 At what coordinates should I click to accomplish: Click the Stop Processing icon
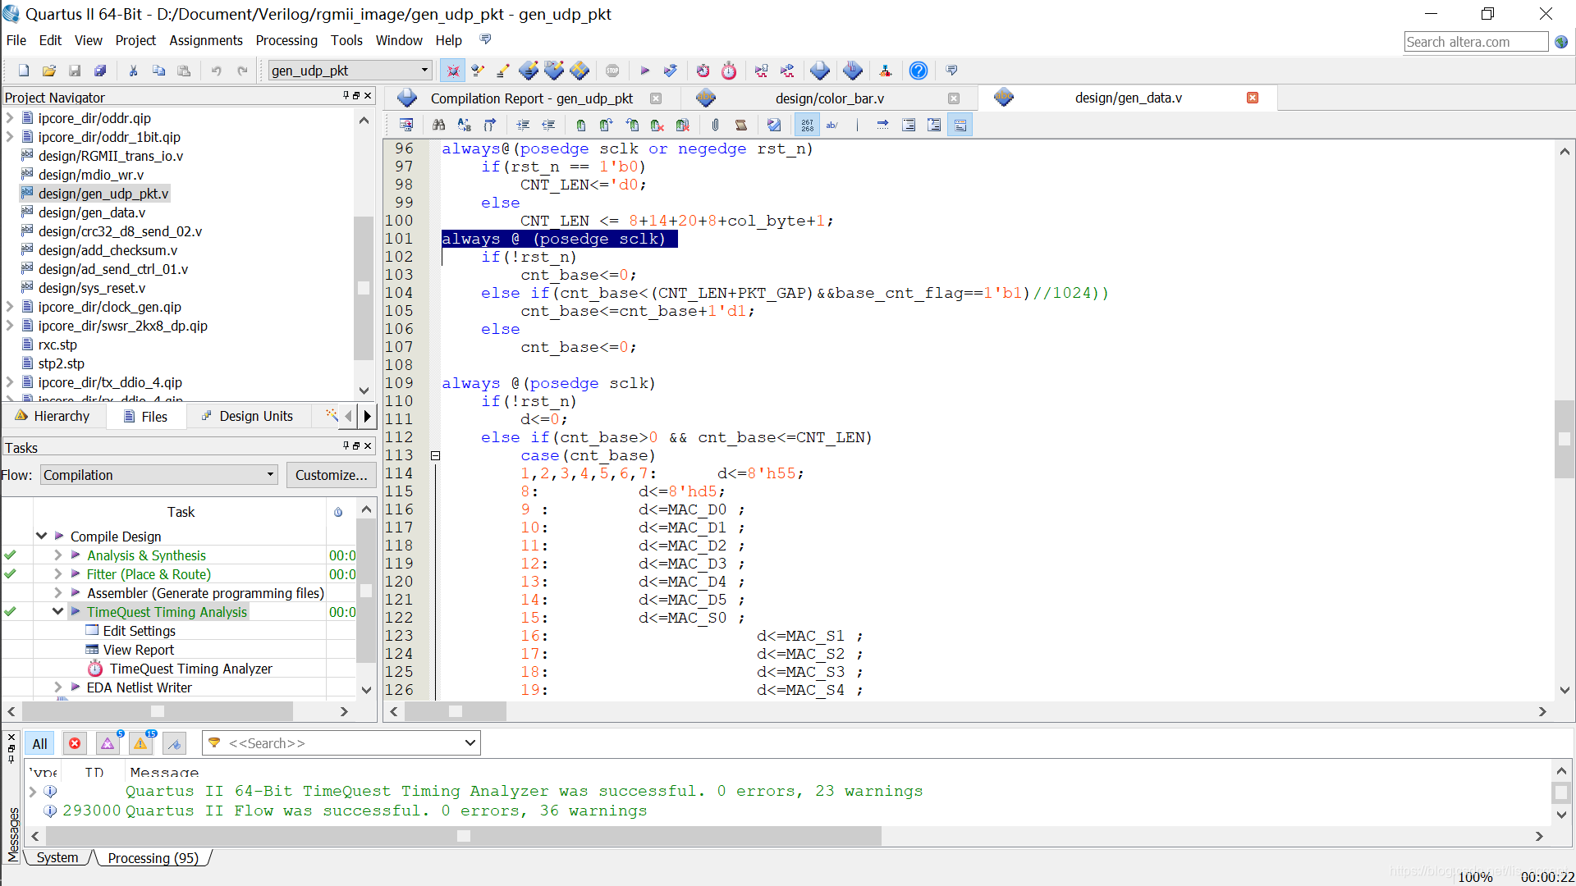pos(612,71)
